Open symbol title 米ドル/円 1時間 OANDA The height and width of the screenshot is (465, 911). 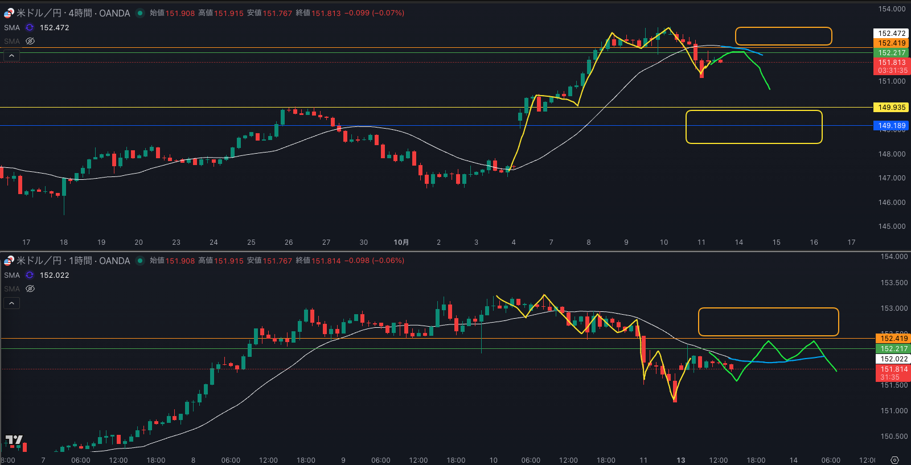coord(73,261)
